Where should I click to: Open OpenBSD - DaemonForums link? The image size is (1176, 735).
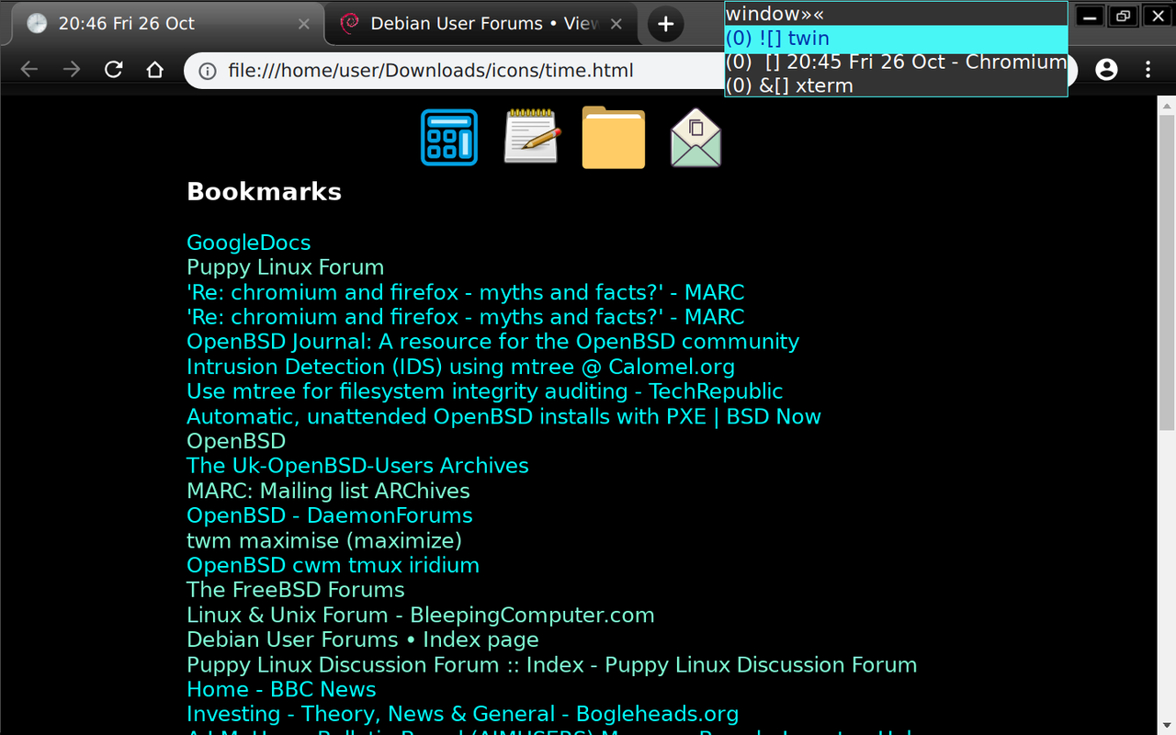(330, 515)
